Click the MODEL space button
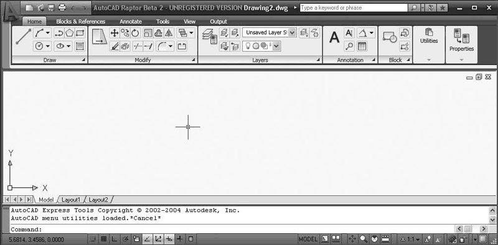This screenshot has height=245, width=498. click(x=308, y=239)
